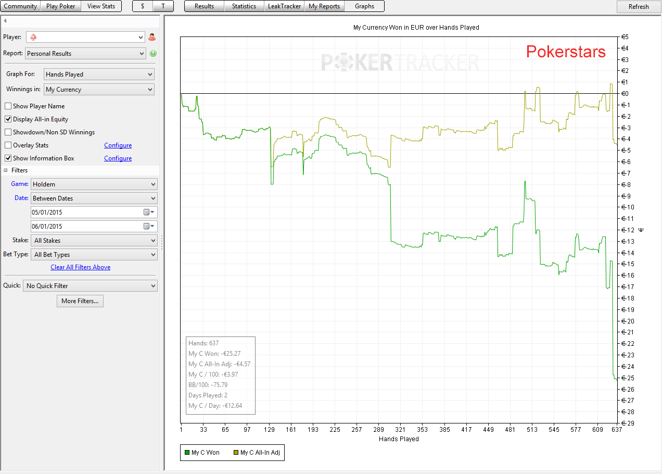This screenshot has width=662, height=474.
Task: Click the My C Won legend marker
Action: [x=187, y=453]
